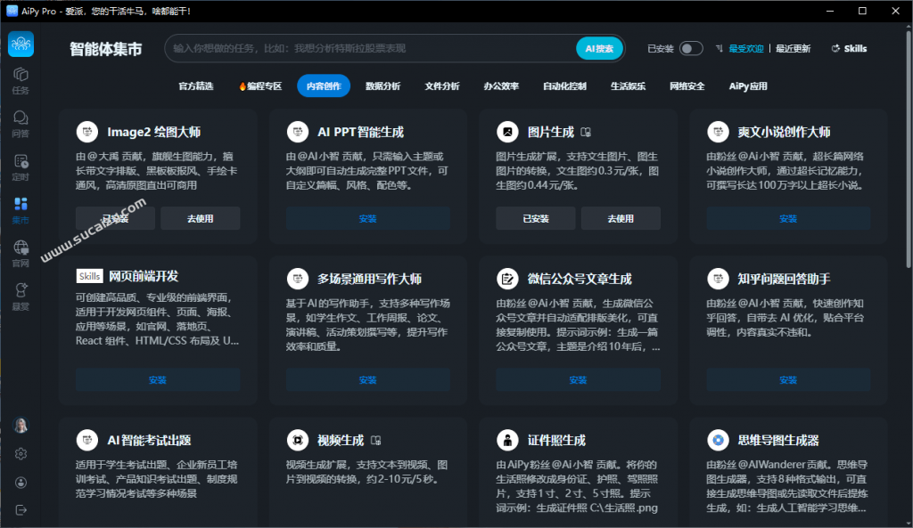
Task: Sort by 最近更新
Action: 793,48
